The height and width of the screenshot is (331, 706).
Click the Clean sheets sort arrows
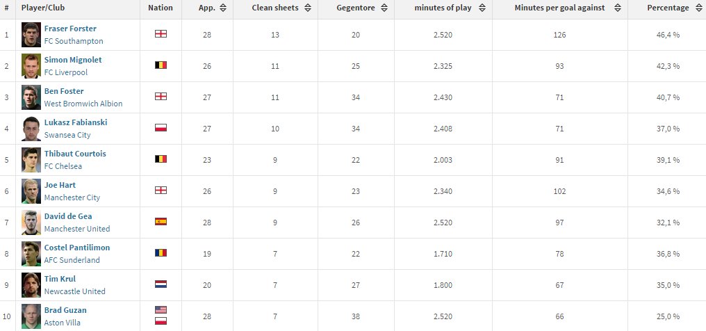coord(308,8)
